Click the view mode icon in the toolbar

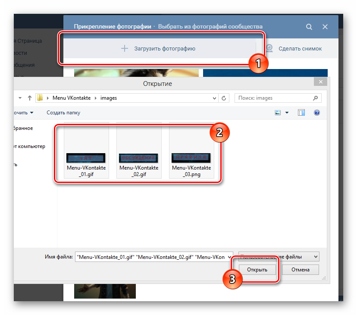(278, 113)
